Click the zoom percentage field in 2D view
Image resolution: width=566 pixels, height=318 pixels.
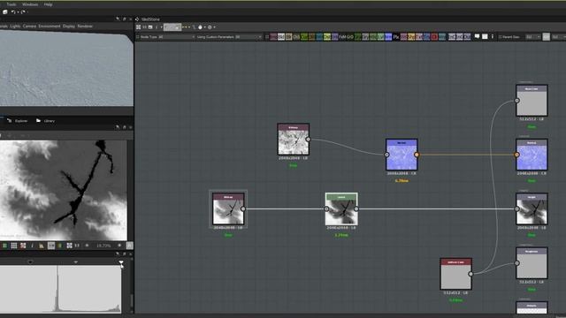coord(103,246)
